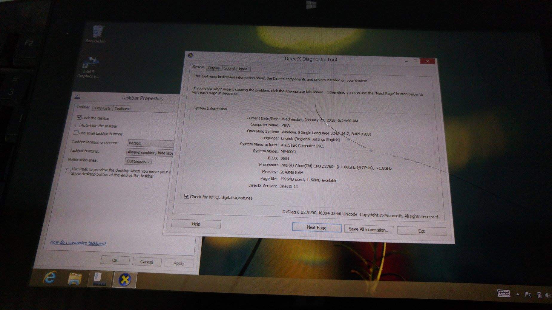Click the Customize notification area button
Image resolution: width=552 pixels, height=310 pixels.
(x=138, y=161)
